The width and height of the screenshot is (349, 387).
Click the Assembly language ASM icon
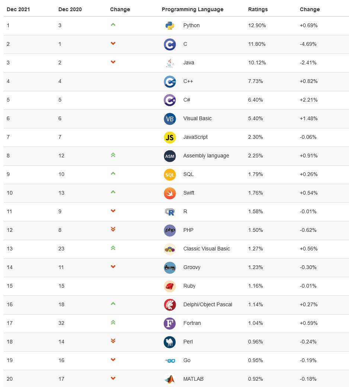coord(170,156)
